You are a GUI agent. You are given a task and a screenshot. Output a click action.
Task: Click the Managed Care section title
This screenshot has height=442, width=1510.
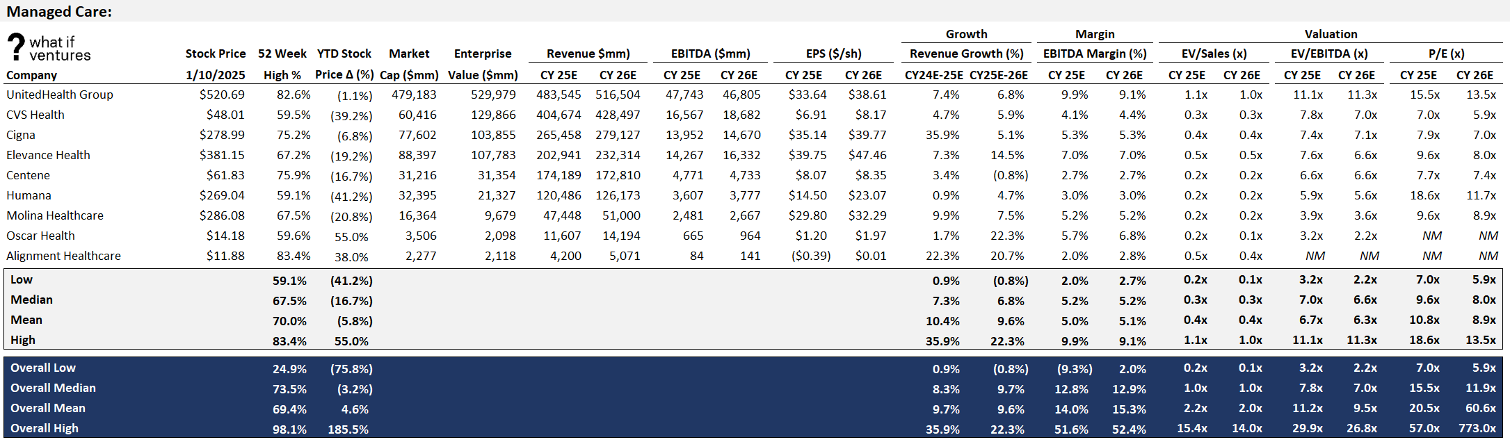pyautogui.click(x=59, y=12)
